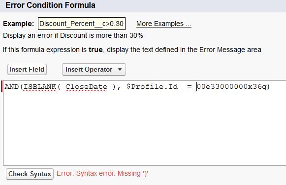286x185 pixels.
Task: Place cursor on CloseDate in the formula
Action: (x=86, y=87)
